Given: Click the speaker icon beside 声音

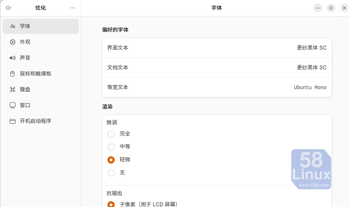Looking at the screenshot, I should tap(13, 58).
